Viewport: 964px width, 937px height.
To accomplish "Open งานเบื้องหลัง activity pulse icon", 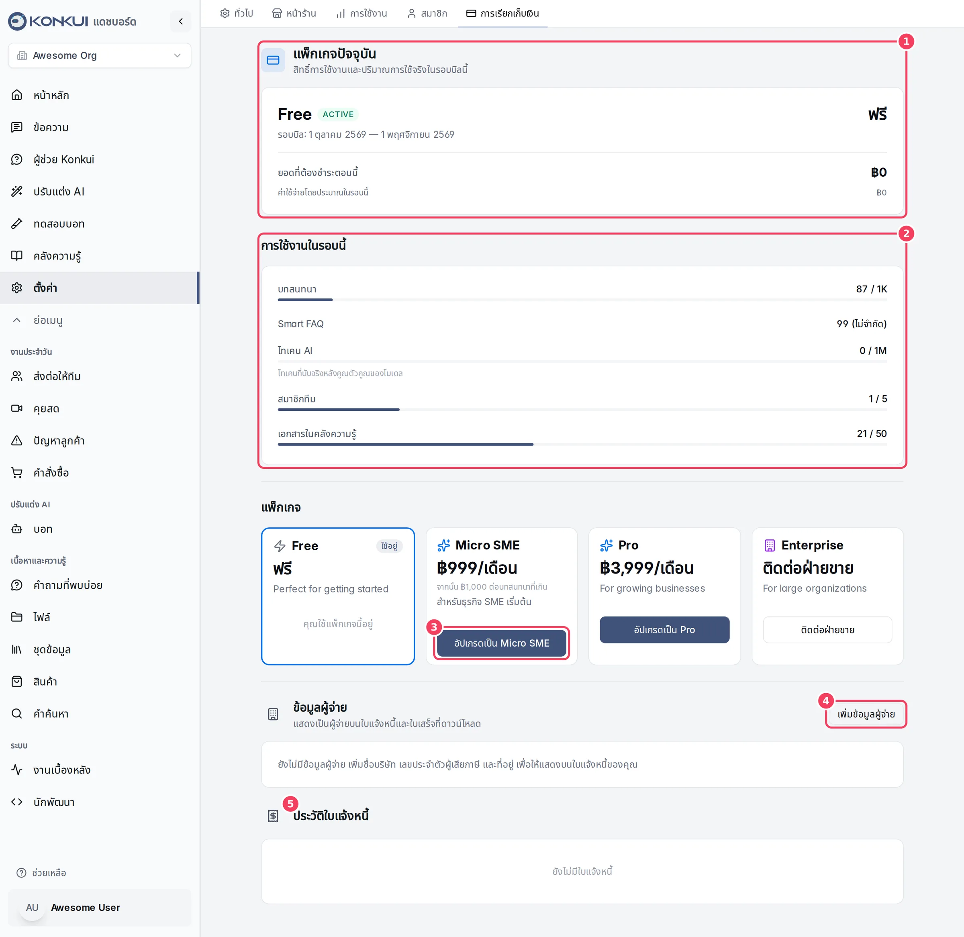I will (17, 770).
